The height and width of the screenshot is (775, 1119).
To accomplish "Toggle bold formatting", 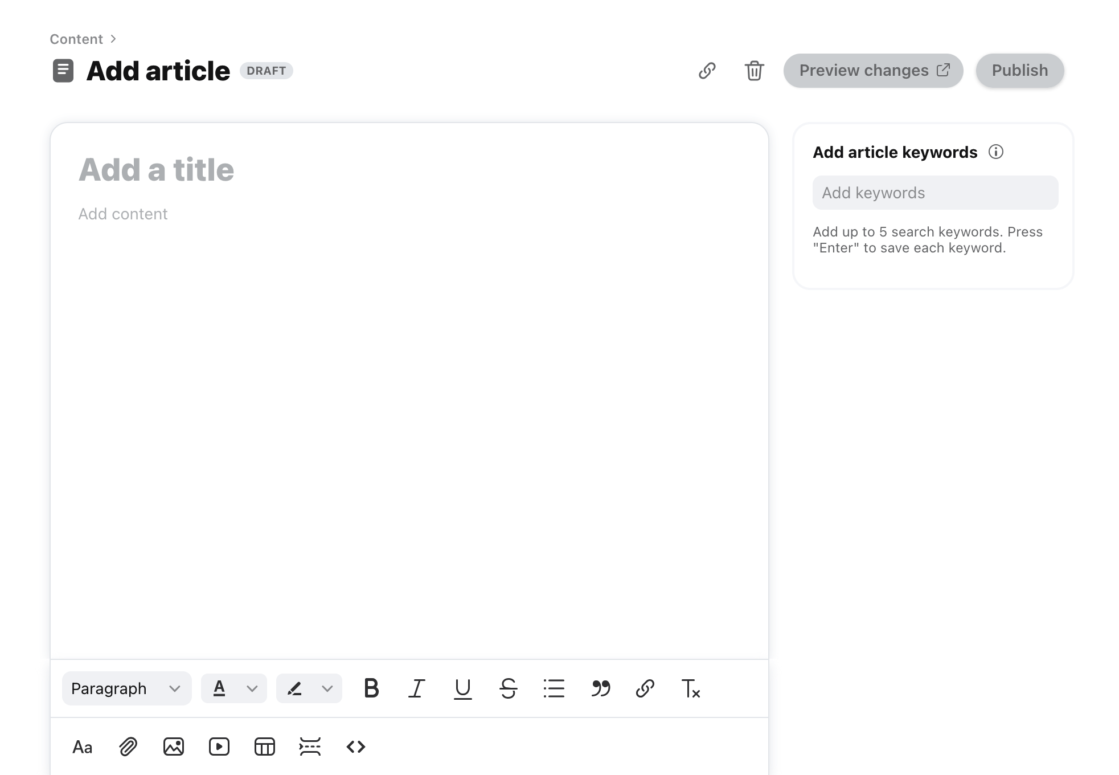I will pos(371,688).
